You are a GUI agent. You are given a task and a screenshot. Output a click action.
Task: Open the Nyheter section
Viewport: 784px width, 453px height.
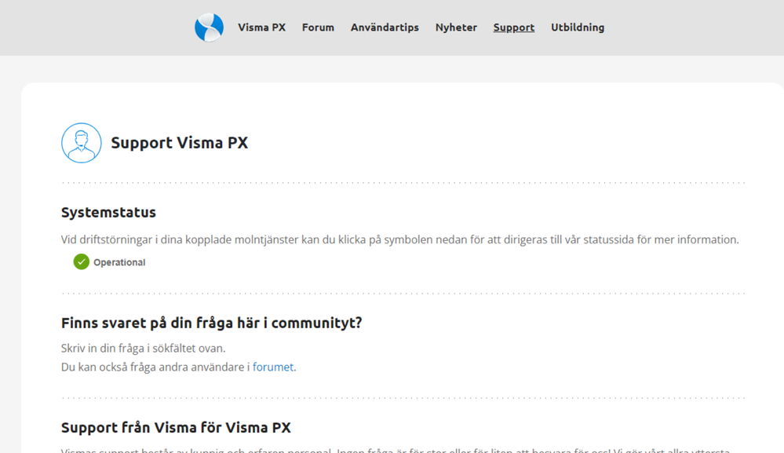[x=456, y=27]
